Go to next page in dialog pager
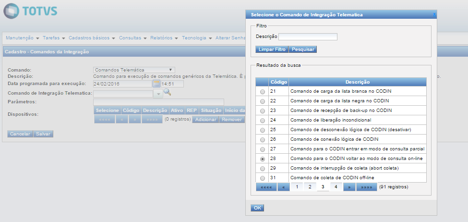Image resolution: width=468 pixels, height=222 pixels. 349,187
